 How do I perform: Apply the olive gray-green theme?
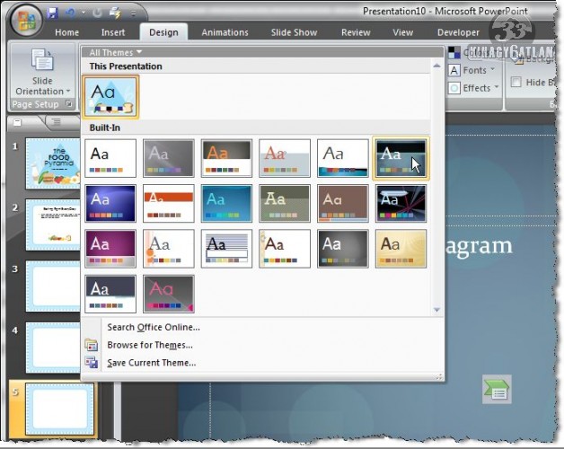click(x=285, y=203)
